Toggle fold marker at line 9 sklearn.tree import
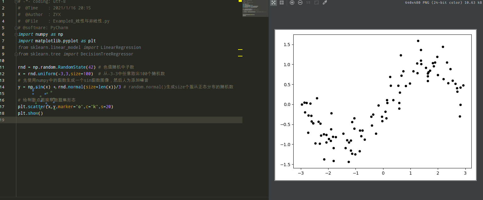The image size is (483, 200). point(16,54)
